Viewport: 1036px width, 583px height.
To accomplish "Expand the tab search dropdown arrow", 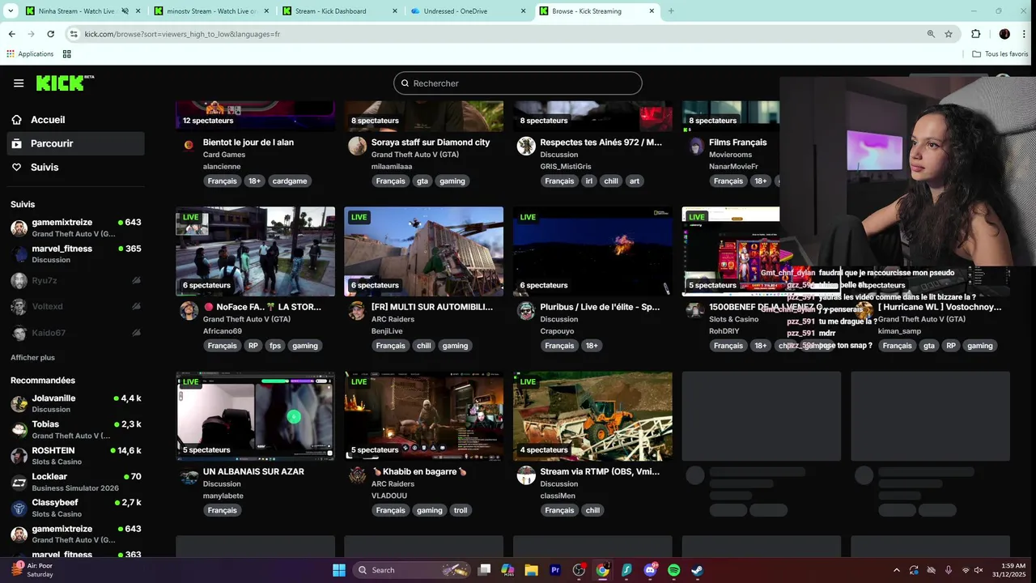I will click(11, 11).
